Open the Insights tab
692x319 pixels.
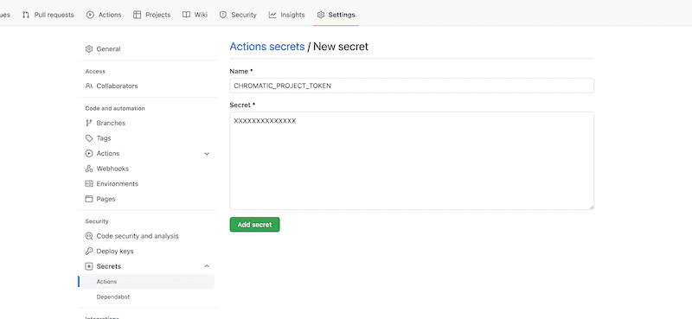click(287, 15)
